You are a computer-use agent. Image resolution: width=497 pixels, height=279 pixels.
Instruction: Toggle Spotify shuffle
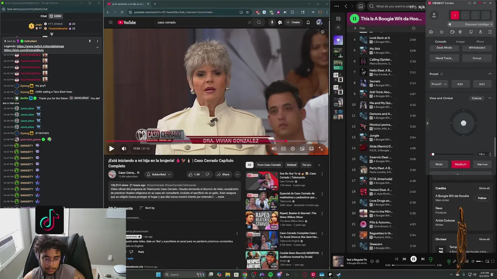[396, 259]
